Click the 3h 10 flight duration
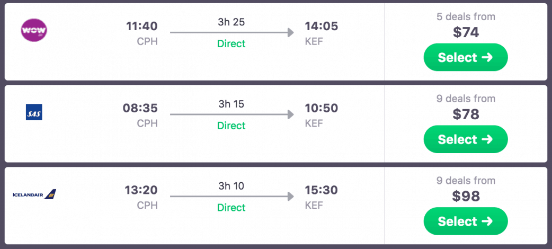The width and height of the screenshot is (552, 249). [232, 186]
